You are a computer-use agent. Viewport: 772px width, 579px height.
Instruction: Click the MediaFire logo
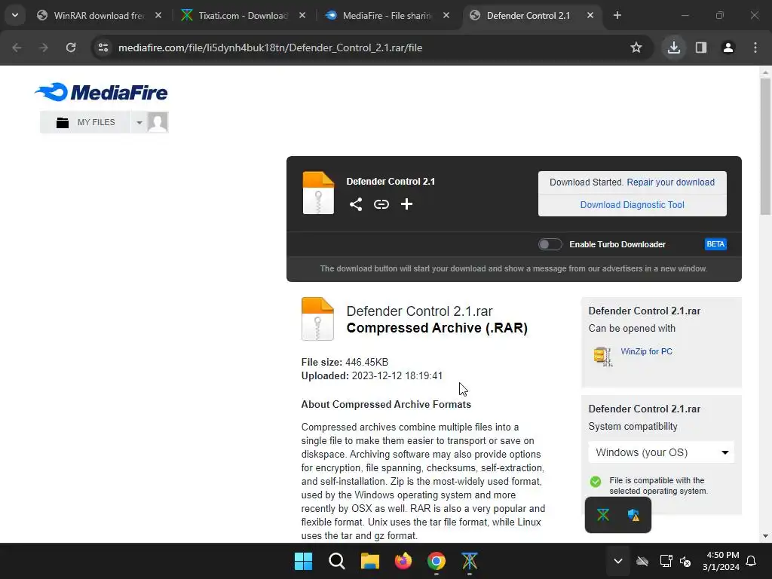click(x=101, y=92)
